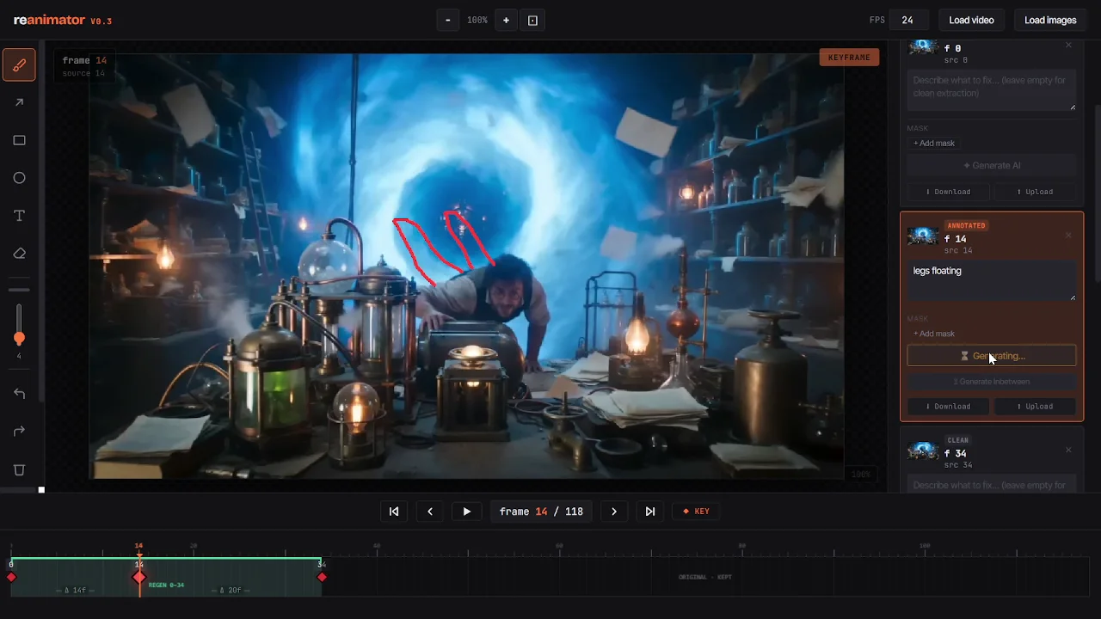The image size is (1101, 619).
Task: Upload an image for f 0
Action: coord(1035,192)
